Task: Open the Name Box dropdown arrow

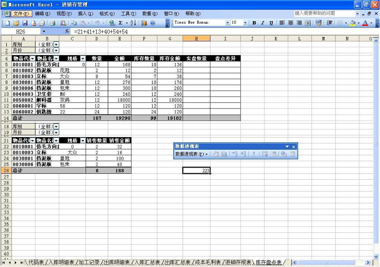Action: pos(44,32)
